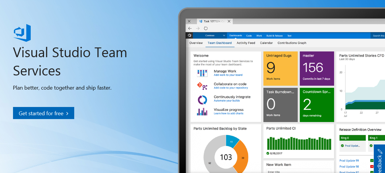Click the Visual Studio Team Services logo

click(22, 33)
